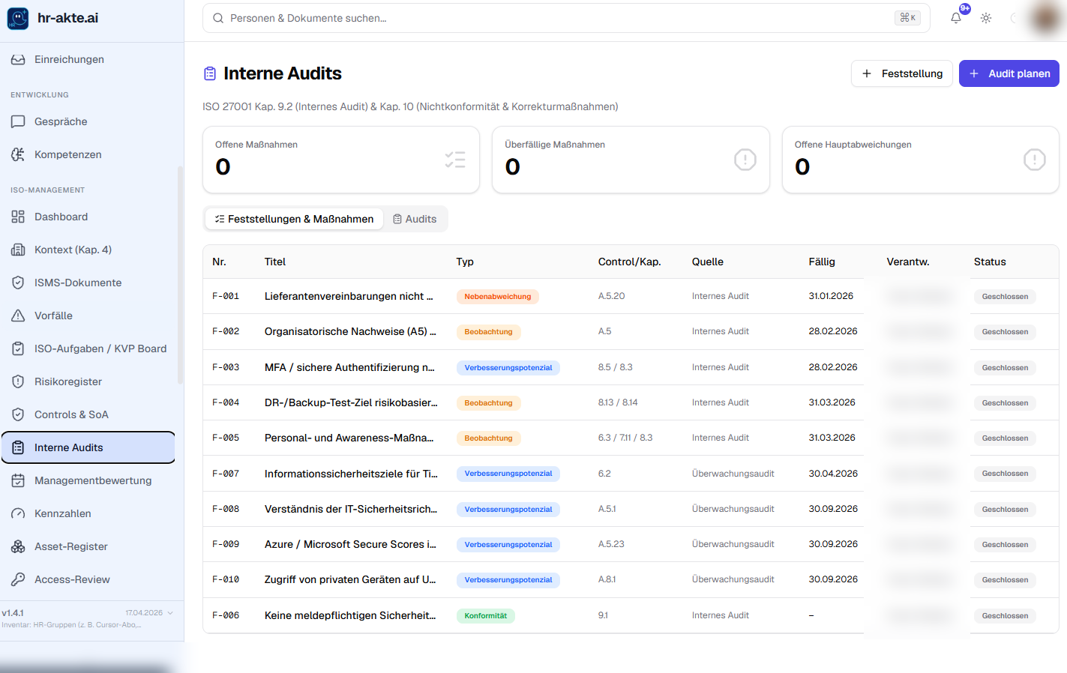Toggle light/dark theme sun icon

pos(986,18)
